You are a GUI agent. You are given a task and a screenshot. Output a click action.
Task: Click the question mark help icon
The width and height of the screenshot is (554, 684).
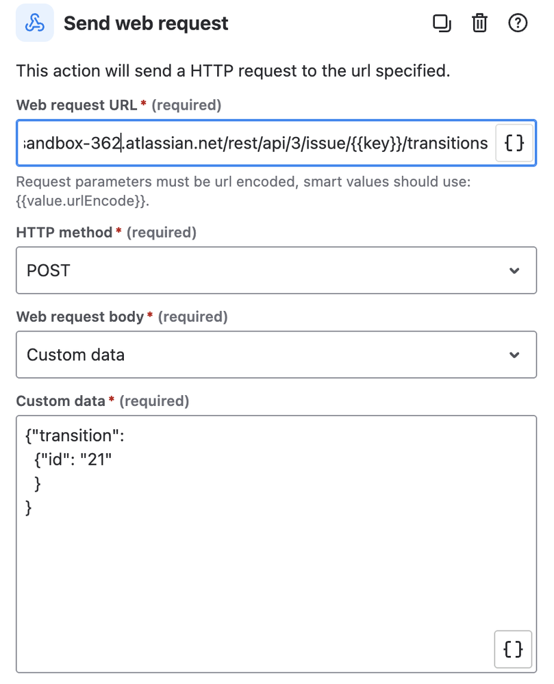click(x=518, y=23)
